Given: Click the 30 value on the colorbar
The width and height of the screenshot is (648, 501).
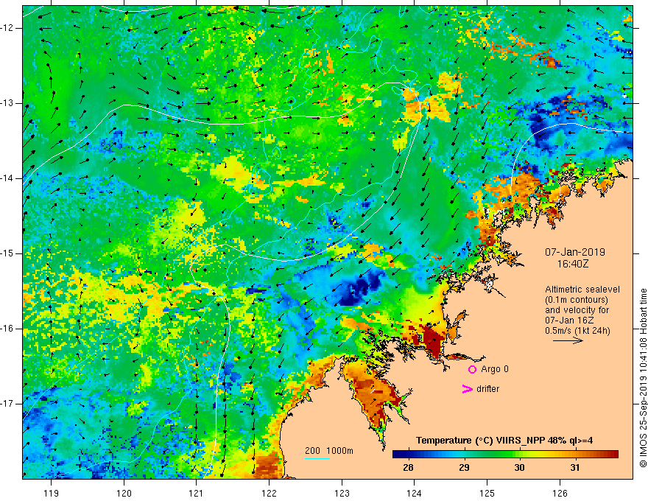Looking at the screenshot, I should (519, 468).
